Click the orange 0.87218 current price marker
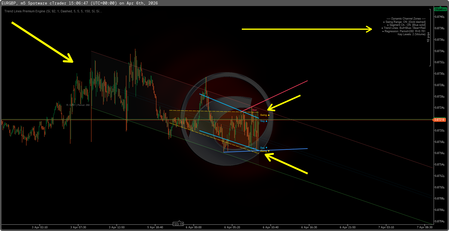 (440, 120)
